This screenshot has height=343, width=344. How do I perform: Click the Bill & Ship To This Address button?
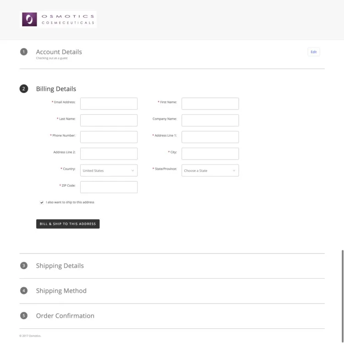pos(68,224)
